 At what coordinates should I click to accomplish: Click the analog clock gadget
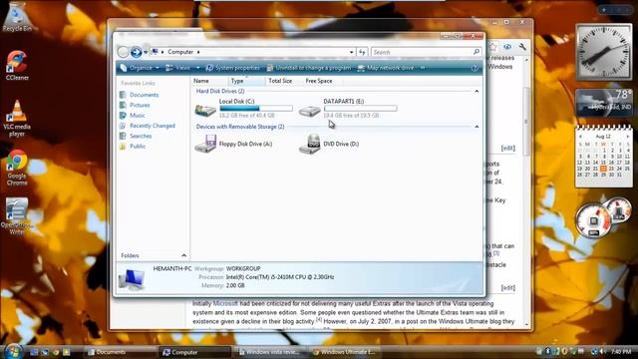click(604, 52)
